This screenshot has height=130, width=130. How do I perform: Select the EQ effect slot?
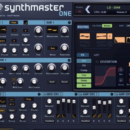pyautogui.click(x=84, y=66)
